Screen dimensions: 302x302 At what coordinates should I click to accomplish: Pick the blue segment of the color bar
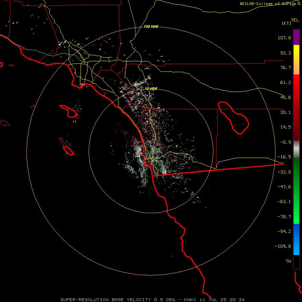(x=296, y=239)
